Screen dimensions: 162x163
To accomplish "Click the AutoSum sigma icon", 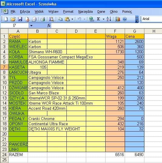I will point(98,19).
